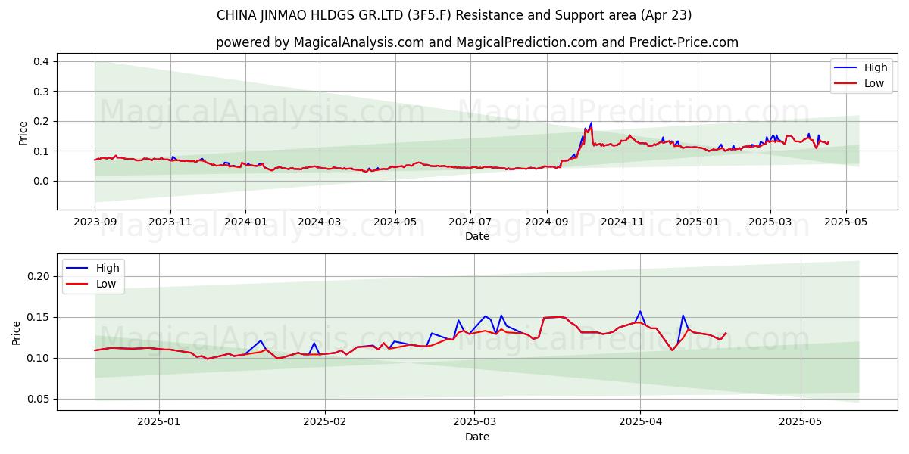Click the 0.2 price tick on upper chart

[x=41, y=121]
